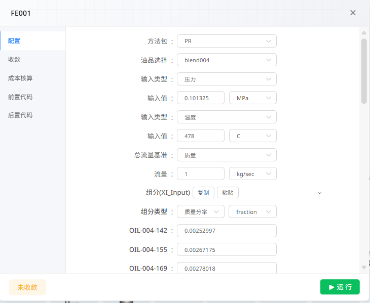
Task: Click the green 运行 button
Action: pyautogui.click(x=340, y=287)
